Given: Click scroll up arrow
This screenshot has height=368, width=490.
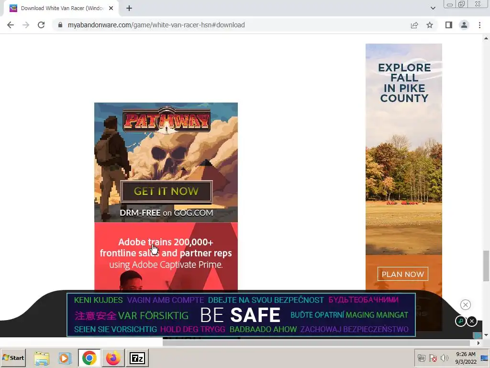Looking at the screenshot, I should 486,38.
